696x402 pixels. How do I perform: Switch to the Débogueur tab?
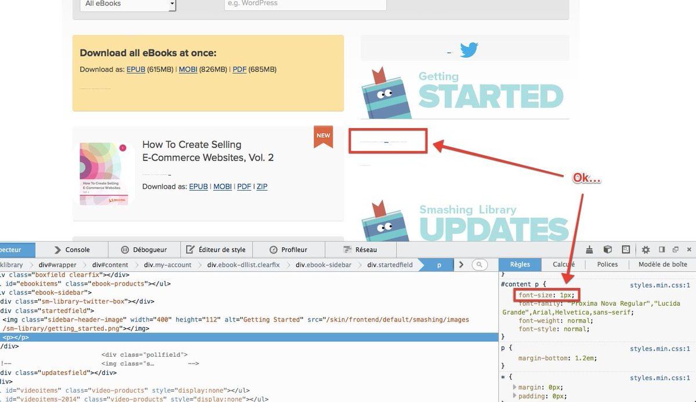pyautogui.click(x=144, y=250)
